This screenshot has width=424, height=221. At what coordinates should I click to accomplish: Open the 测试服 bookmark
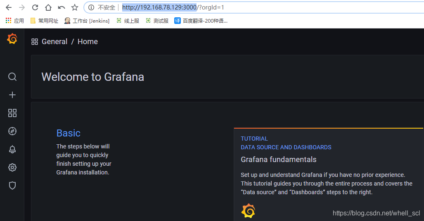pos(157,21)
